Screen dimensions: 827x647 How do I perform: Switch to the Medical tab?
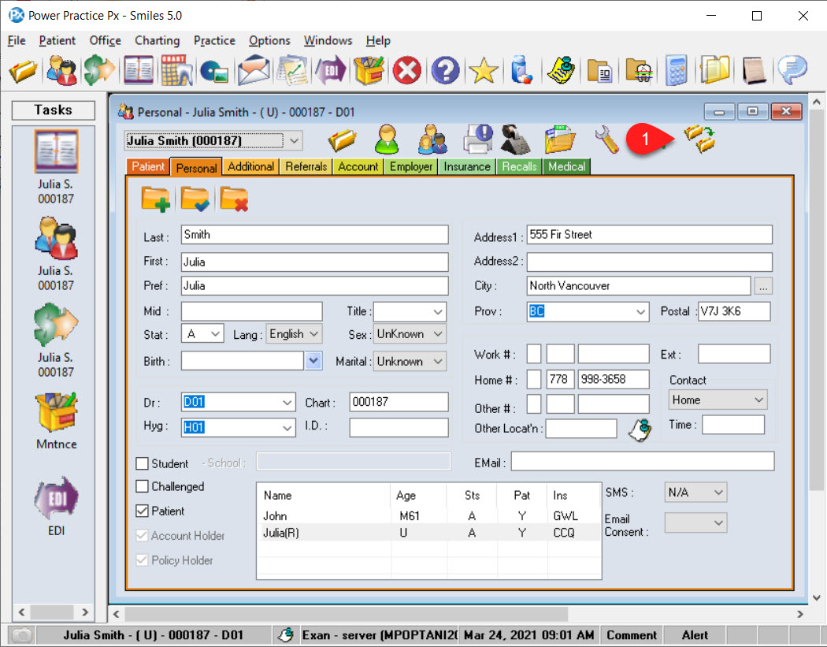point(566,167)
